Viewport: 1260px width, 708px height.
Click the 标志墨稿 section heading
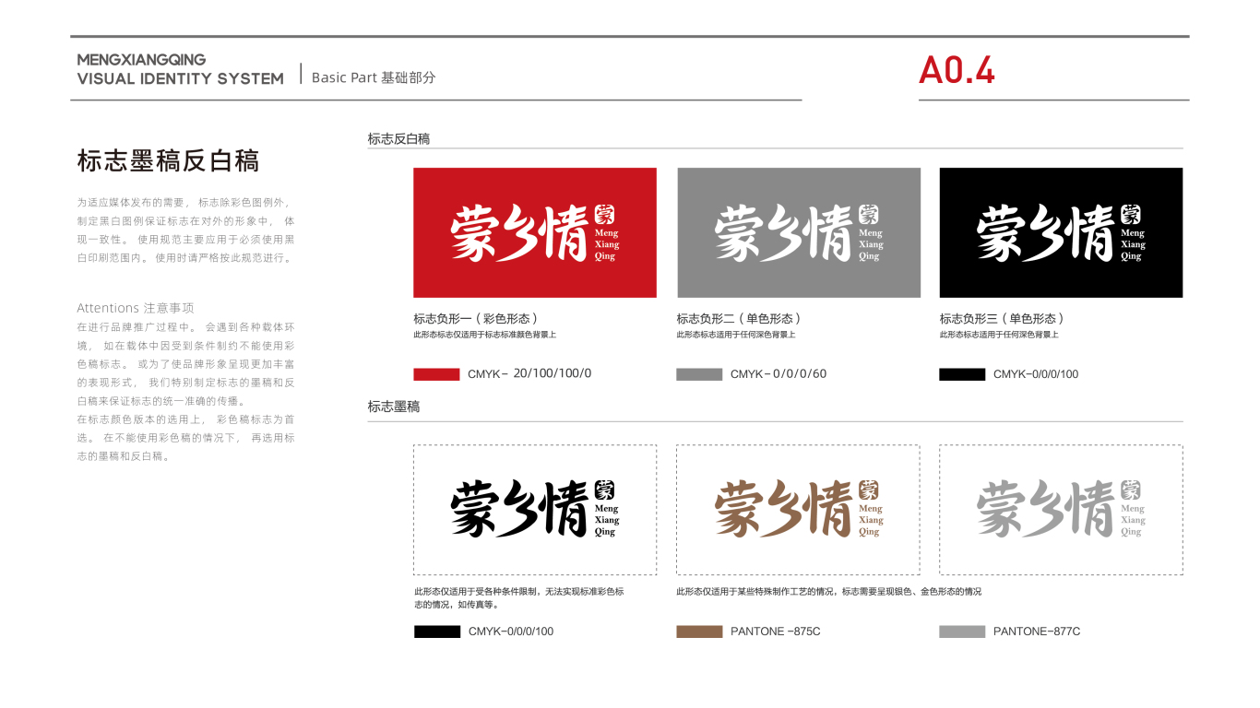(393, 407)
